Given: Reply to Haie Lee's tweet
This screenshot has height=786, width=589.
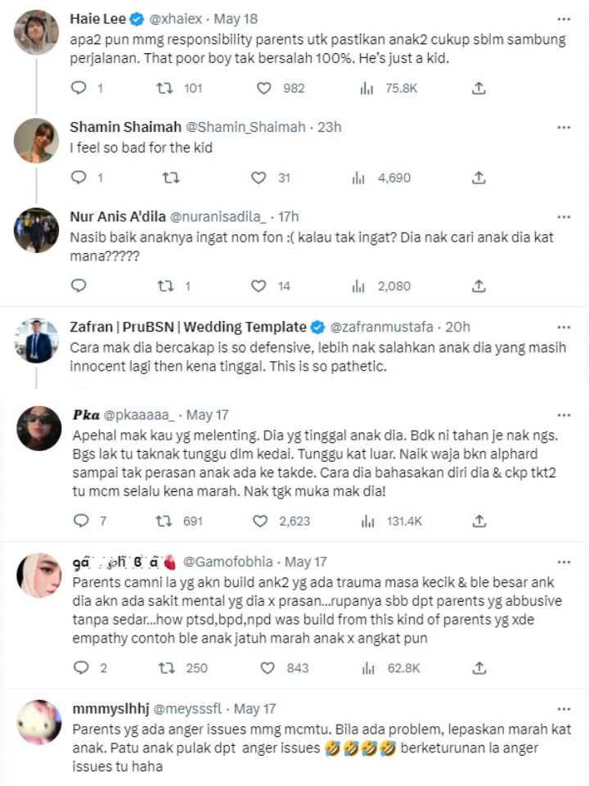Looking at the screenshot, I should coord(79,88).
